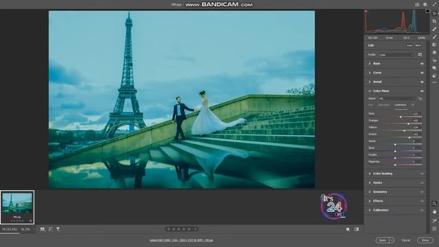Screen dimensions: 439x247
Task: Select the Luminance tab
Action: pos(401,105)
